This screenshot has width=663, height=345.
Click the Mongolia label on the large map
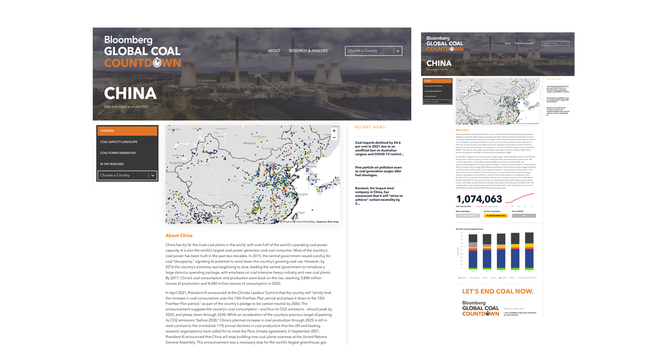(x=250, y=143)
